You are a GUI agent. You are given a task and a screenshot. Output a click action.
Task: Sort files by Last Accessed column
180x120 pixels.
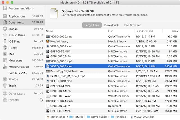(145, 31)
